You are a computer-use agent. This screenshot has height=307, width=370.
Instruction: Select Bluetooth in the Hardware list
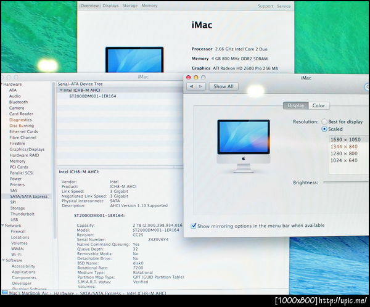(x=18, y=102)
